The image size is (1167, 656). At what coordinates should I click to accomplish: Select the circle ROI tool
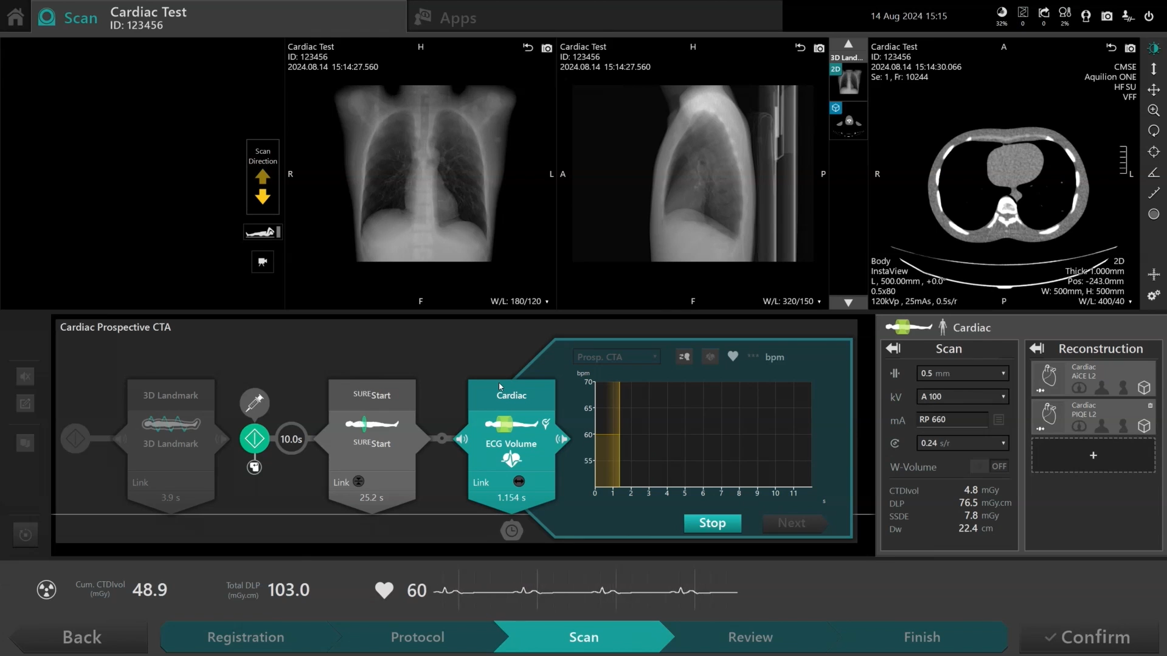[x=1154, y=214]
